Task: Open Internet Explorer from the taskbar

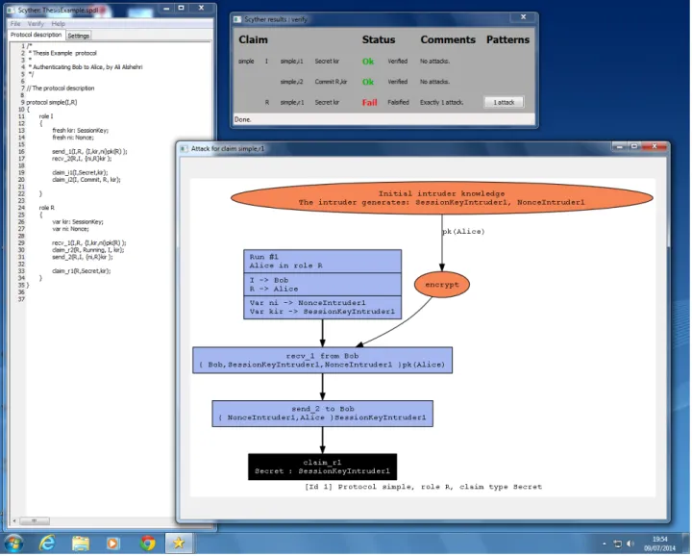Action: coord(47,544)
